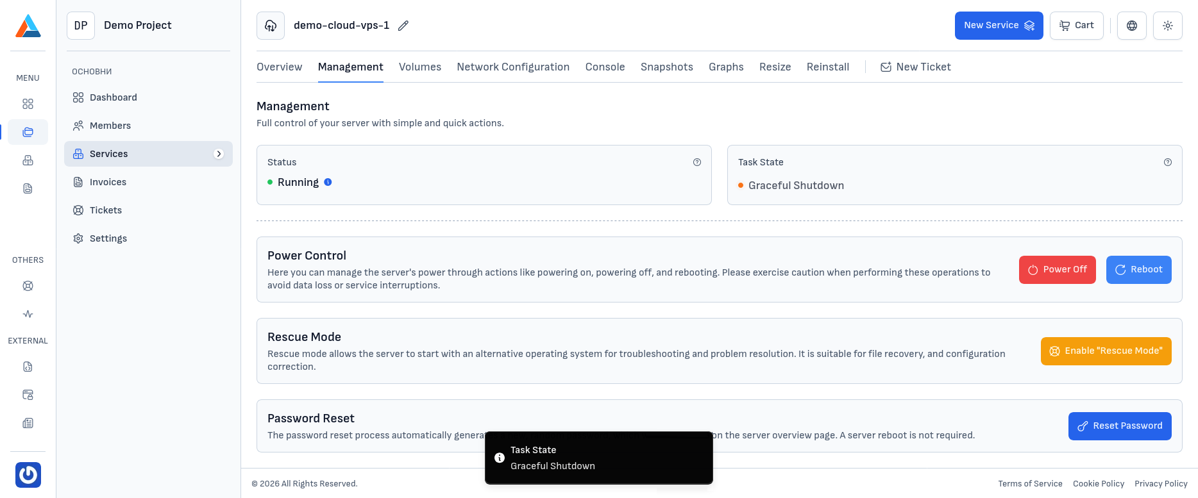The width and height of the screenshot is (1198, 498).
Task: Click the server upload icon beside service name
Action: pos(271,26)
